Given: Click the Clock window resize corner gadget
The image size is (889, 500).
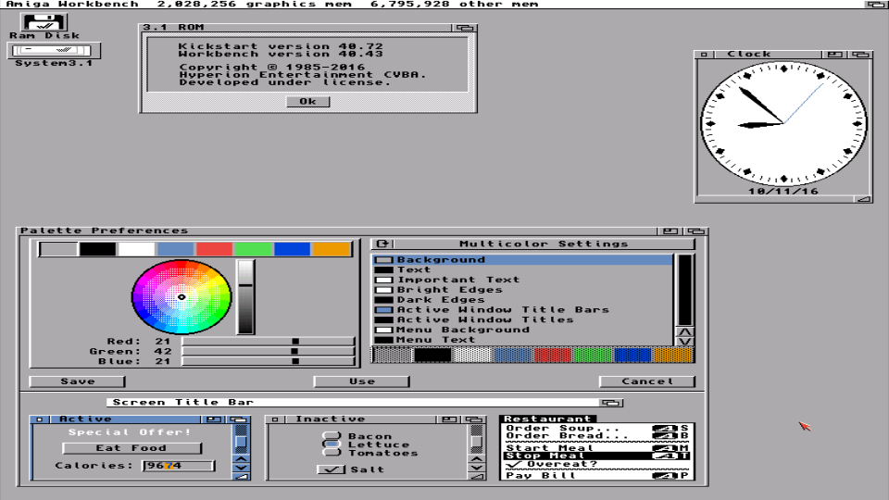Looking at the screenshot, I should click(x=863, y=197).
